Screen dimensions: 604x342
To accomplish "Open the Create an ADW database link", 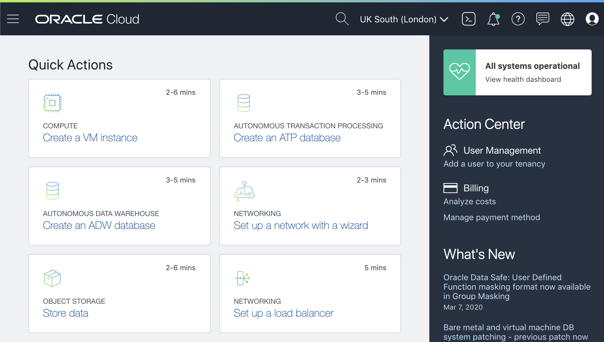I will tap(99, 225).
